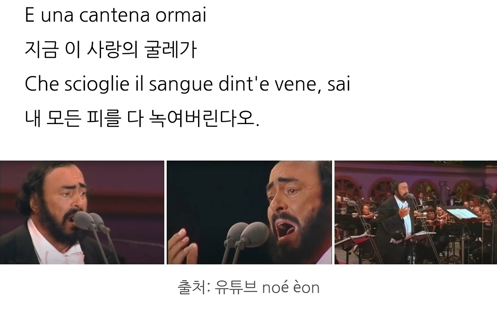Select the lyric line "E una cantena ormai"

tap(115, 16)
